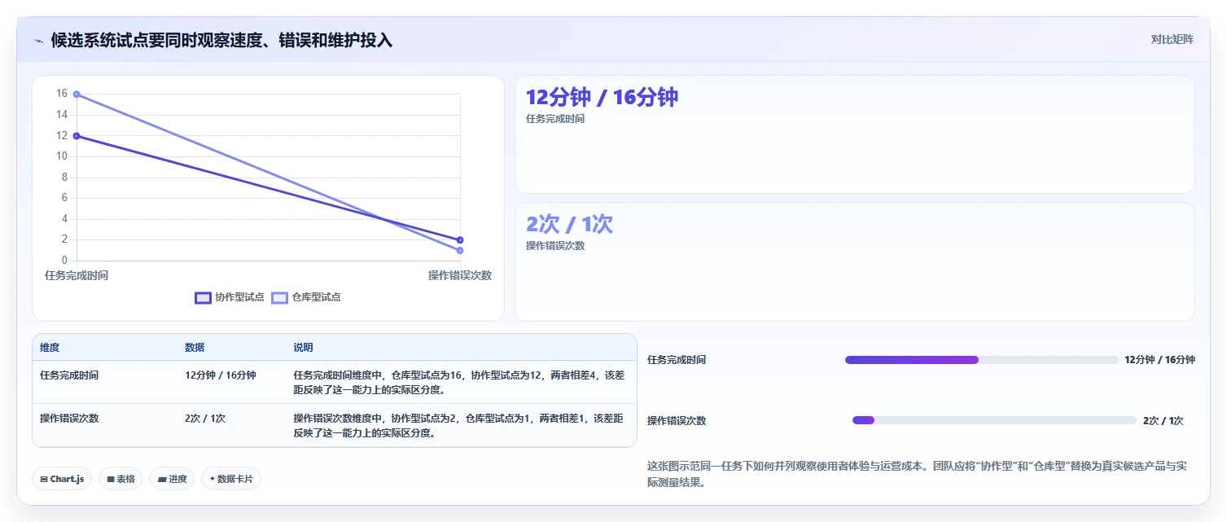The height and width of the screenshot is (522, 1227).
Task: Click the footer note paragraph starting 这张图示范
Action: (917, 474)
